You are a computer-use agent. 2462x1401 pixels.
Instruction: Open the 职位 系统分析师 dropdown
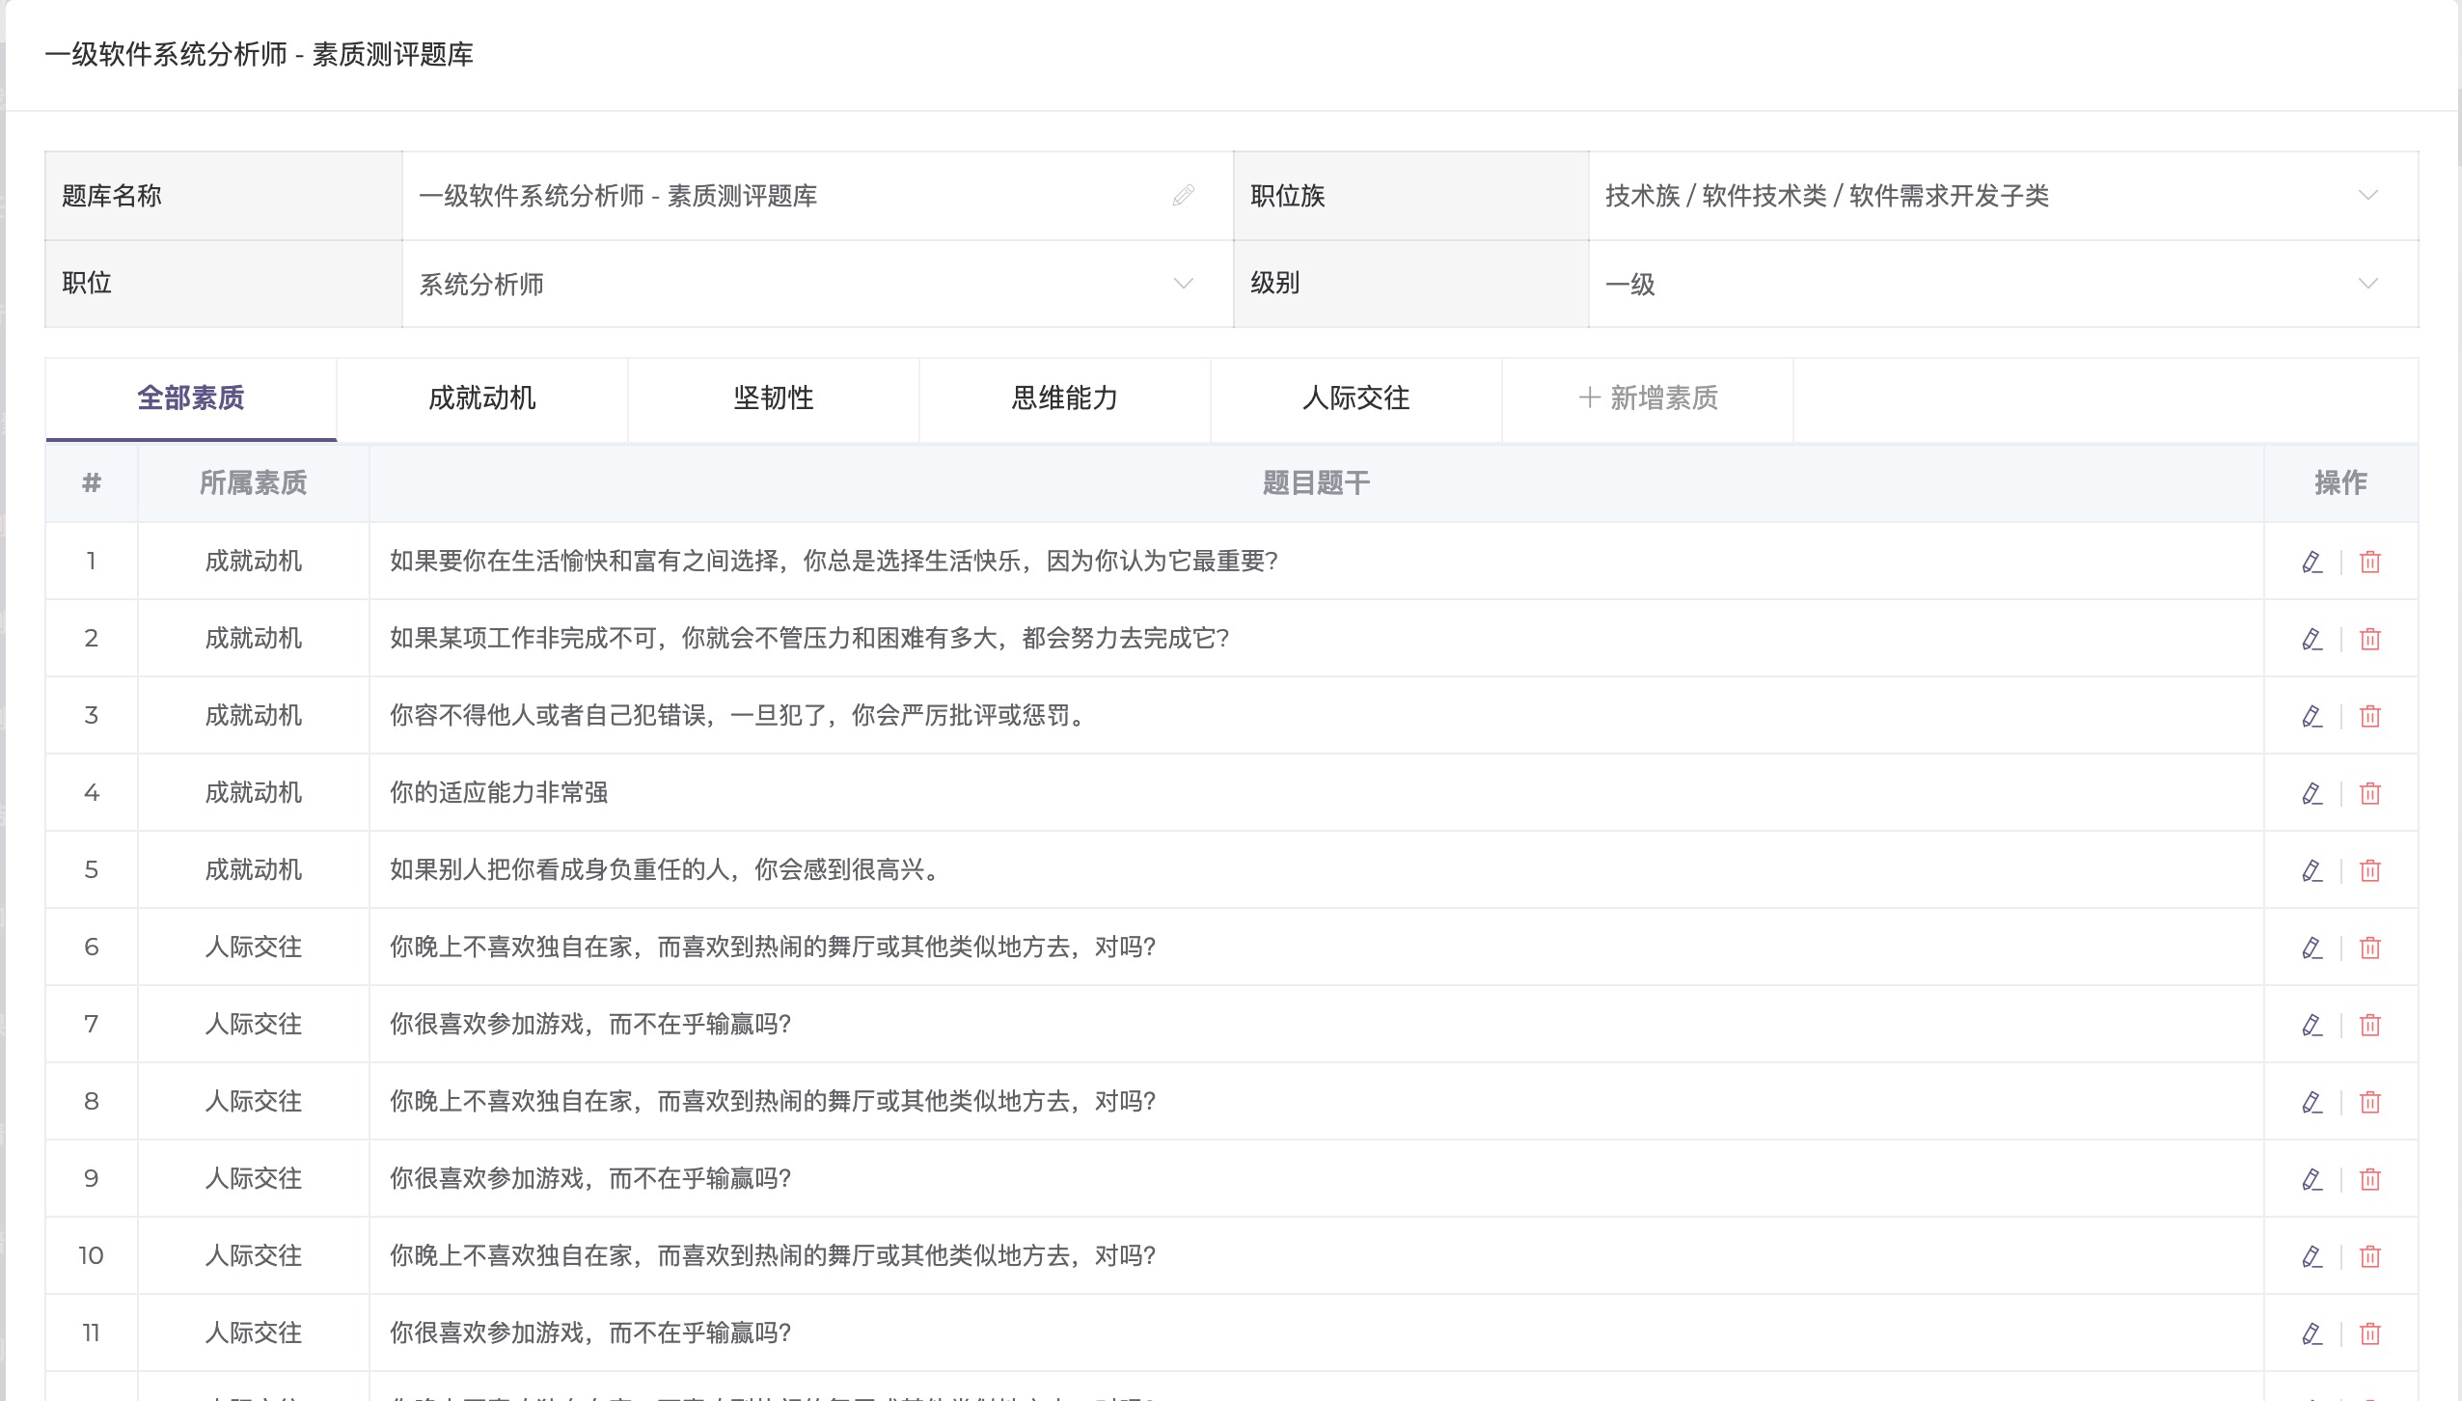(1183, 284)
